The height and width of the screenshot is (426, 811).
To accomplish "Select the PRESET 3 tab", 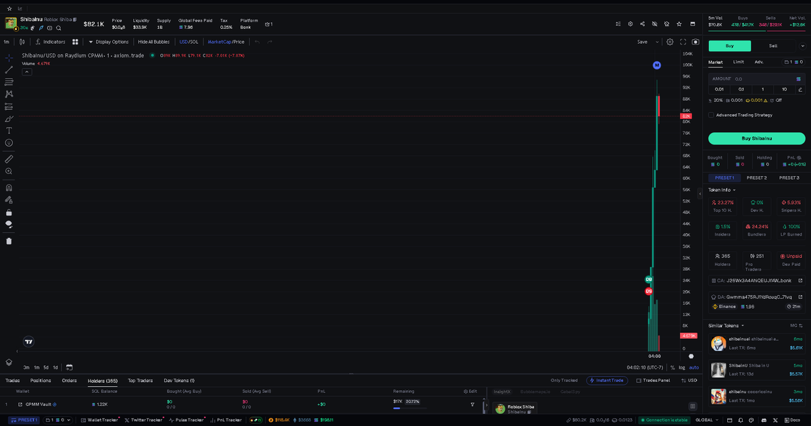I will (x=789, y=178).
